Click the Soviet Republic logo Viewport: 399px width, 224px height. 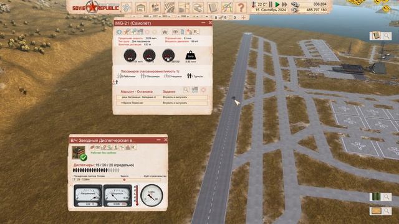click(x=95, y=7)
